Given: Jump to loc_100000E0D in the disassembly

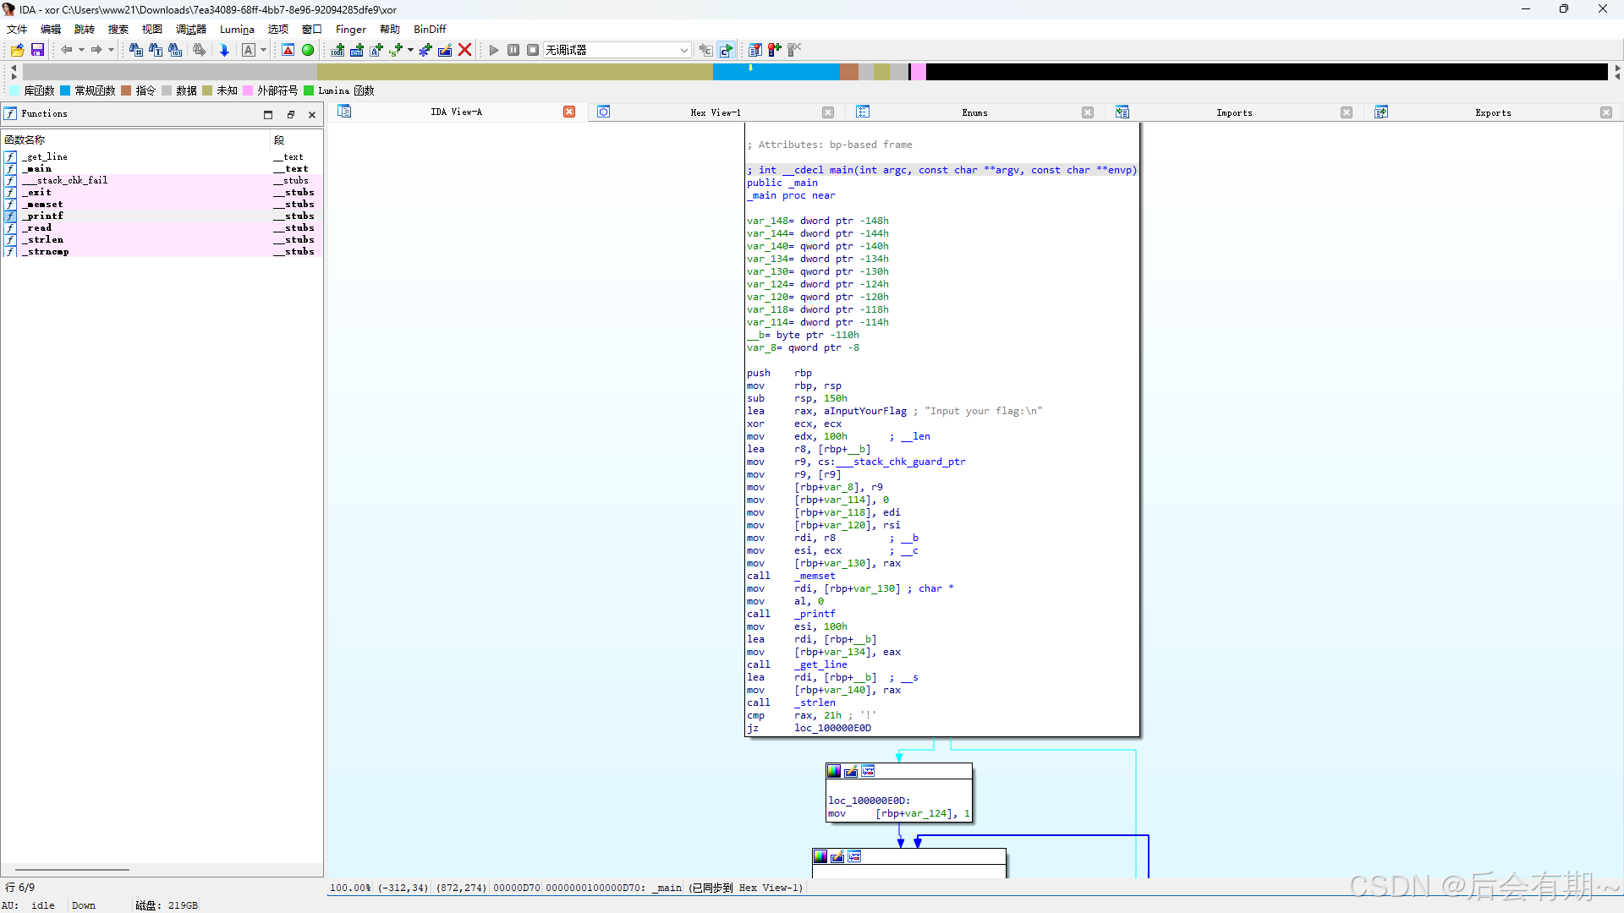Looking at the screenshot, I should 833,728.
